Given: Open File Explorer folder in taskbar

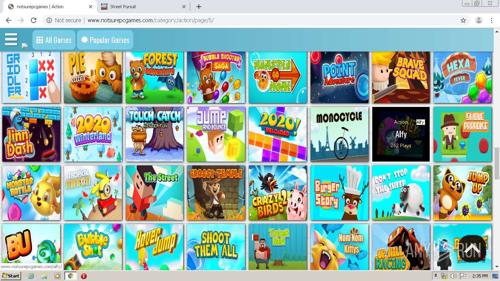Looking at the screenshot, I should click(x=44, y=276).
